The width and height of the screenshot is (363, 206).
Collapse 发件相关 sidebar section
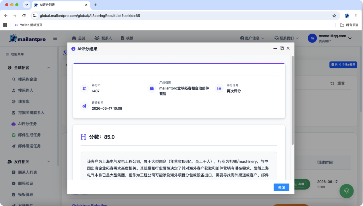click(x=48, y=162)
